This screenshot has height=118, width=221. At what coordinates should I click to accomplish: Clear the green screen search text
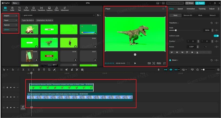pyautogui.click(x=94, y=15)
